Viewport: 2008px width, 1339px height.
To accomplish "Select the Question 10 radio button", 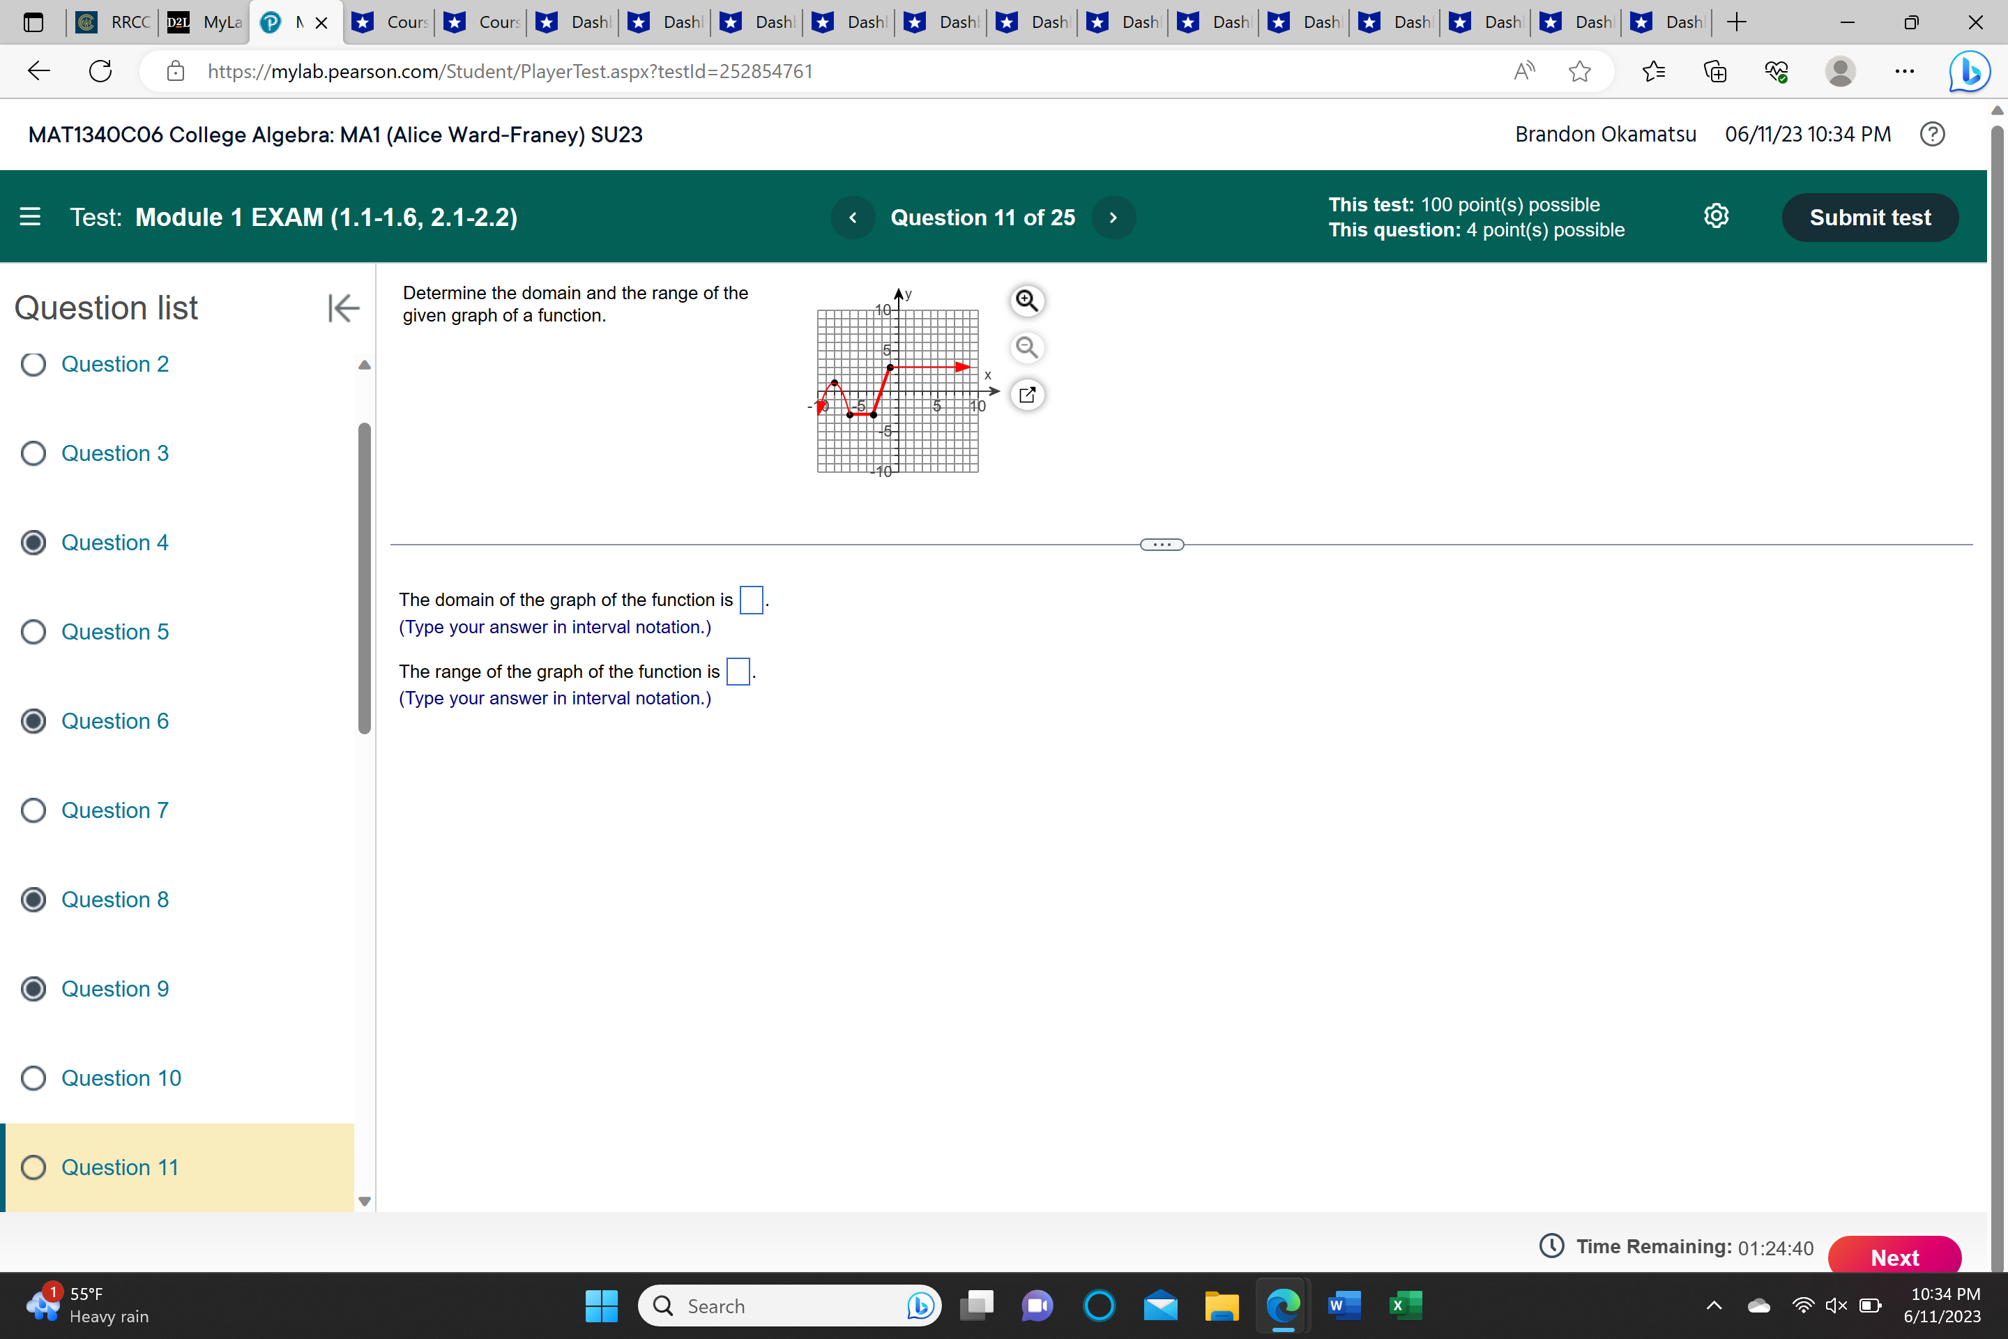I will click(33, 1077).
